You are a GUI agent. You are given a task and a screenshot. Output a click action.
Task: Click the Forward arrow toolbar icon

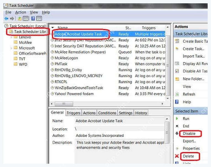[x=12, y=18]
